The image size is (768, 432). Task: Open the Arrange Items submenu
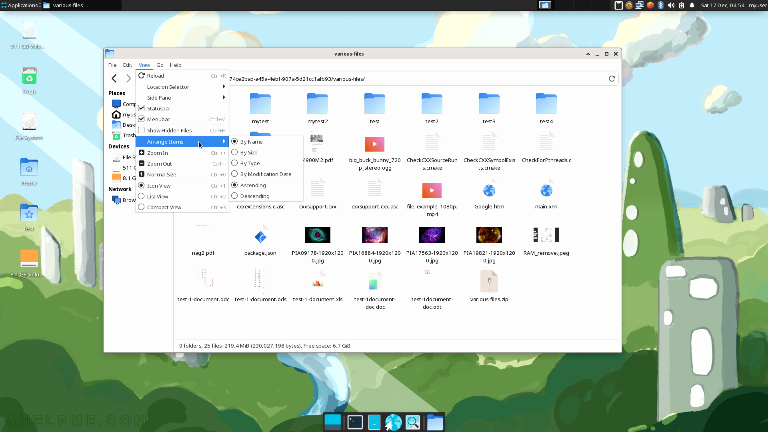(x=182, y=142)
